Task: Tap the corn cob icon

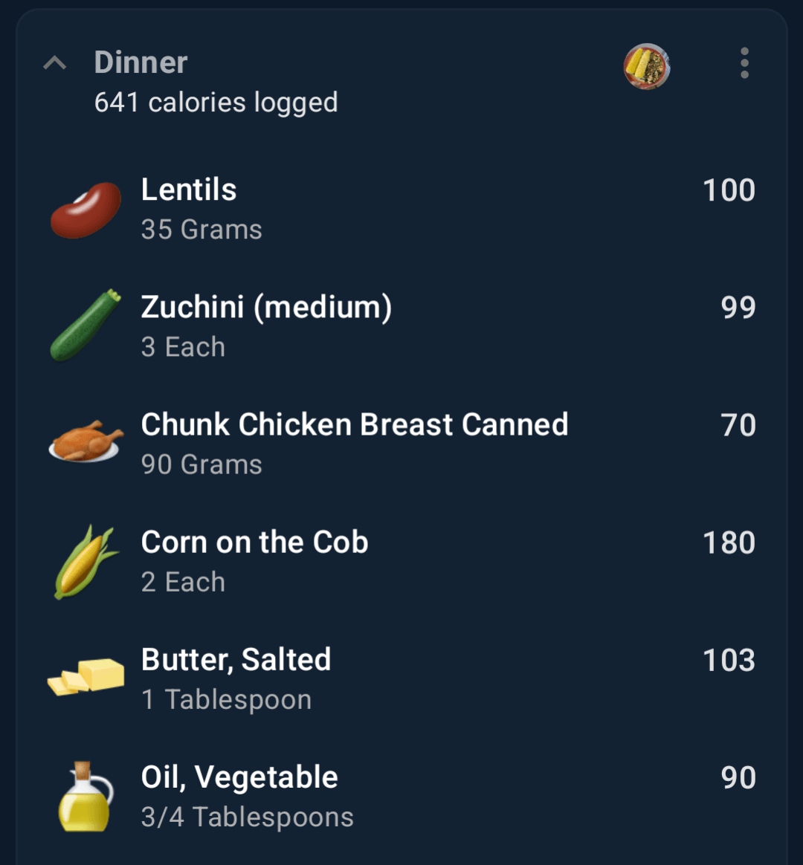Action: tap(86, 562)
